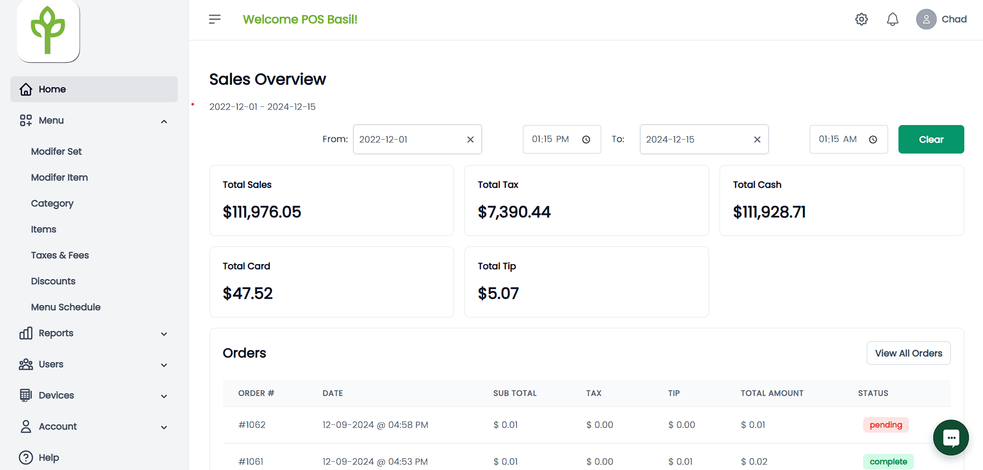Image resolution: width=983 pixels, height=470 pixels.
Task: Open Taxes & Fees menu item
Action: click(x=60, y=255)
